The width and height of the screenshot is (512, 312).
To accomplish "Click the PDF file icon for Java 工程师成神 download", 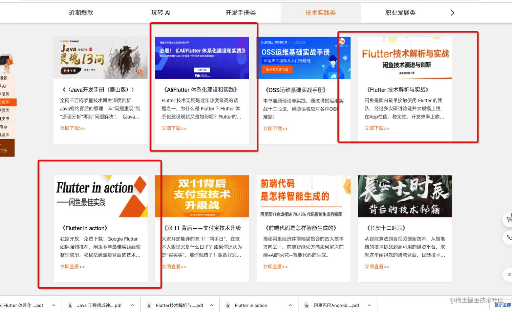I will pos(70,305).
